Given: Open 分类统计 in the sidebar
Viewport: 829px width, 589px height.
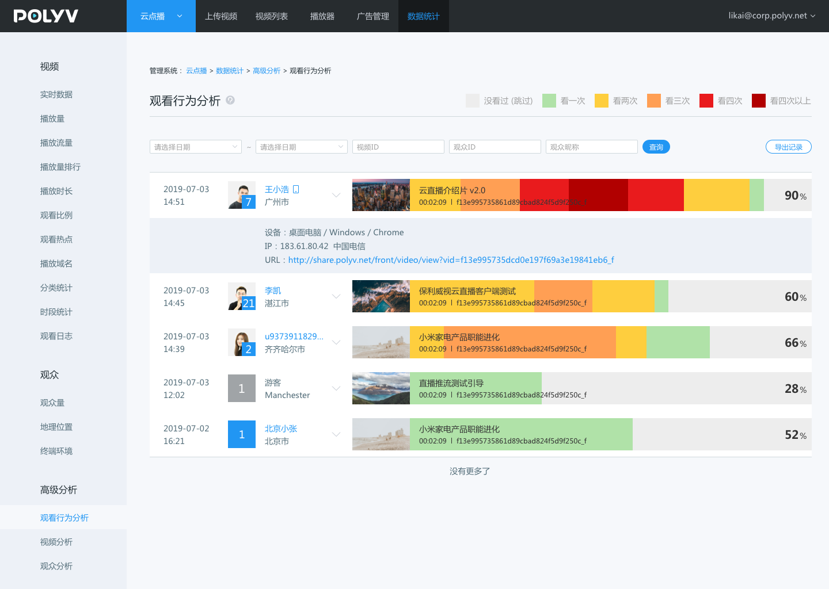Looking at the screenshot, I should 56,288.
